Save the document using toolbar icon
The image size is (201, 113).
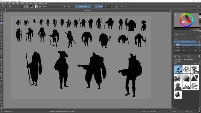10,6
